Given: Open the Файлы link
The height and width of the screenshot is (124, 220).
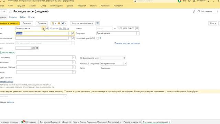Looking at the screenshot, I should click(x=22, y=17).
